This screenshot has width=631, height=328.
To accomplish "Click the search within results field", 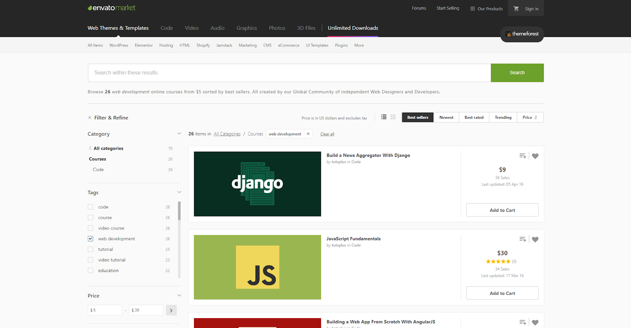I will [289, 73].
